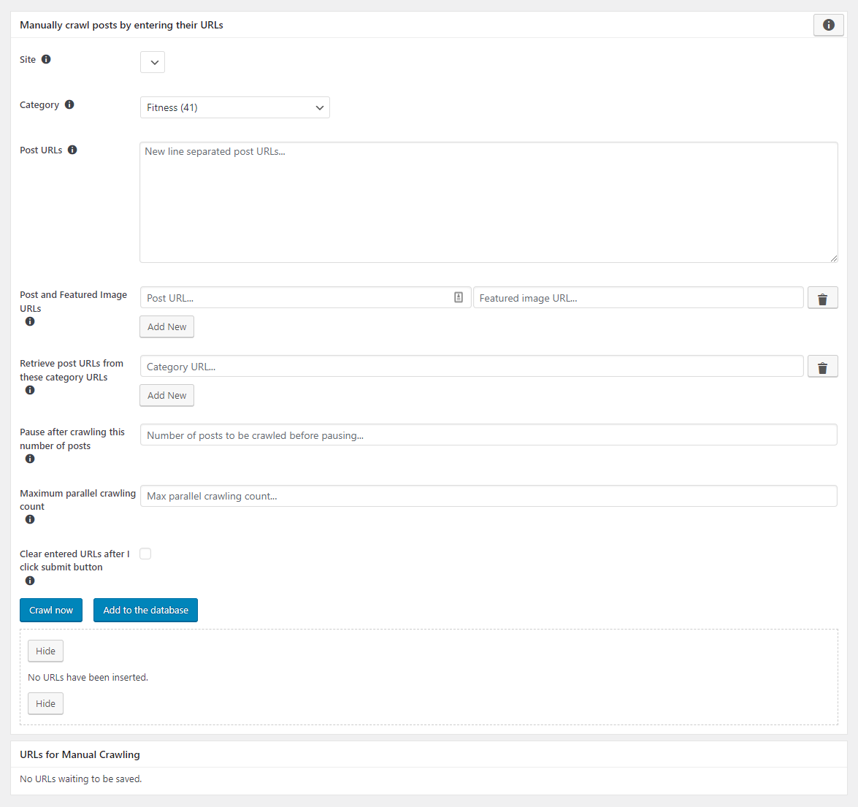This screenshot has height=807, width=858.
Task: Show info icon under Pause after crawling label
Action: [x=30, y=459]
